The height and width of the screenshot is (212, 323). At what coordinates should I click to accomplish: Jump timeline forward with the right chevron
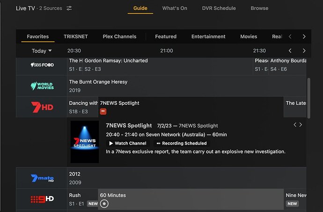tap(304, 51)
